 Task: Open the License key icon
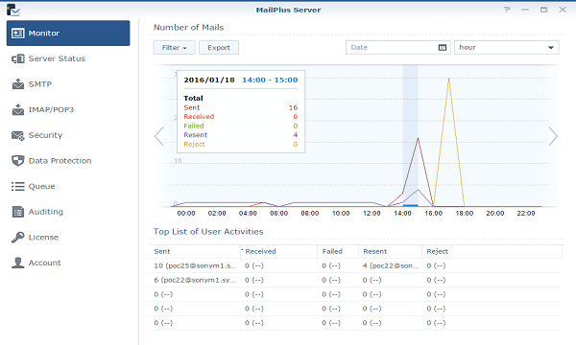point(17,238)
